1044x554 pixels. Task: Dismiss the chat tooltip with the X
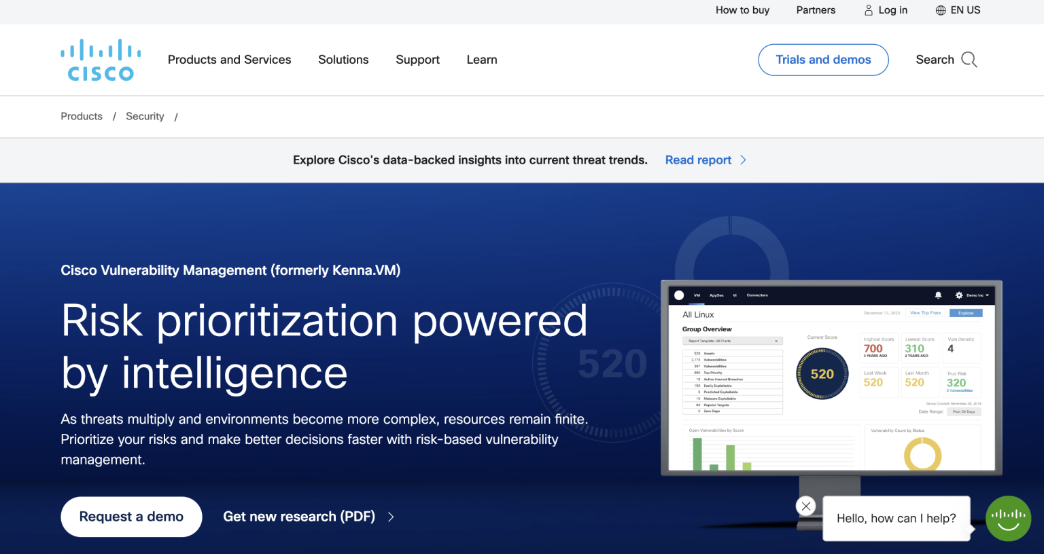[805, 506]
